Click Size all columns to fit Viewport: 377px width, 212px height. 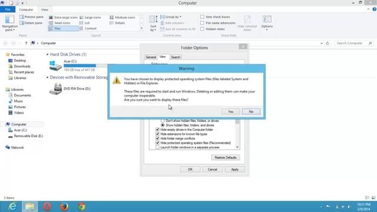[x=178, y=29]
